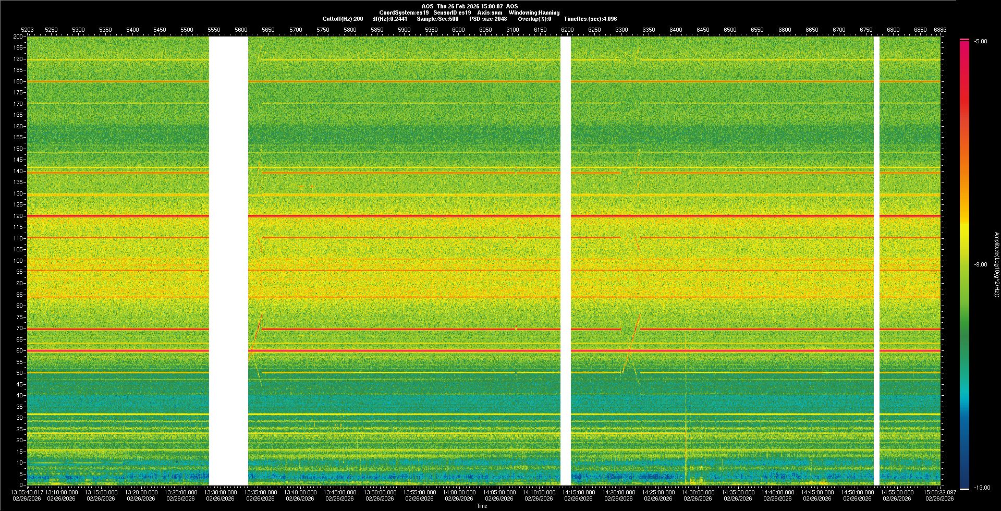Image resolution: width=1001 pixels, height=511 pixels.
Task: Click the thin white gap near 14:53
Action: pos(876,261)
